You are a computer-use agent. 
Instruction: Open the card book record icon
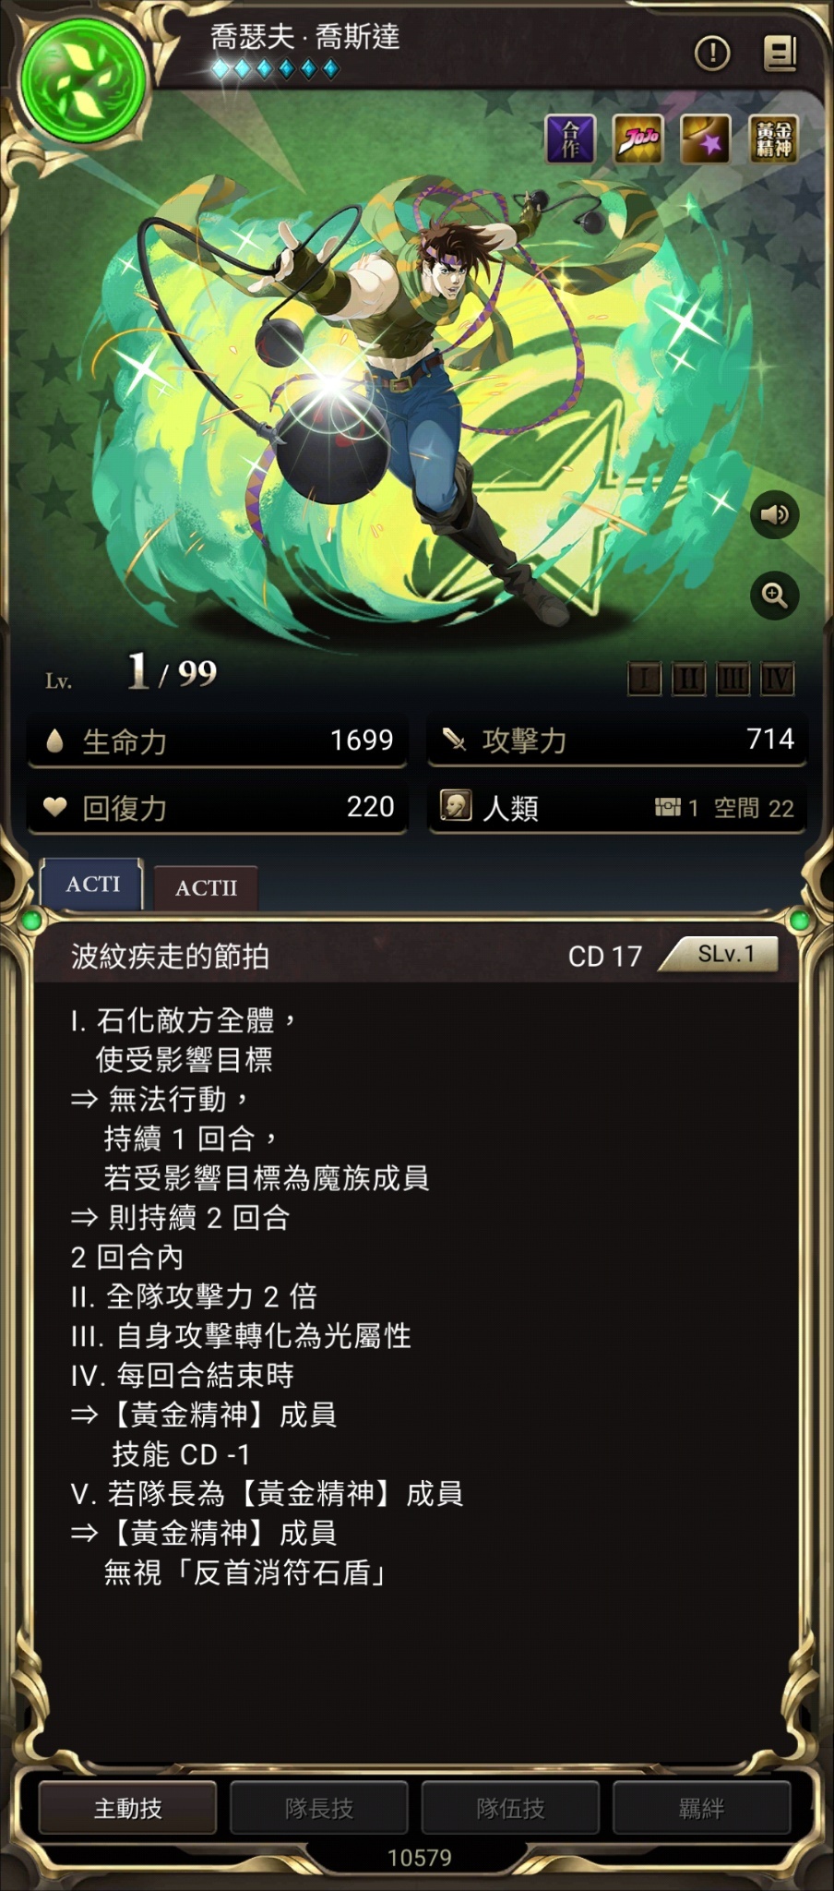(x=780, y=54)
